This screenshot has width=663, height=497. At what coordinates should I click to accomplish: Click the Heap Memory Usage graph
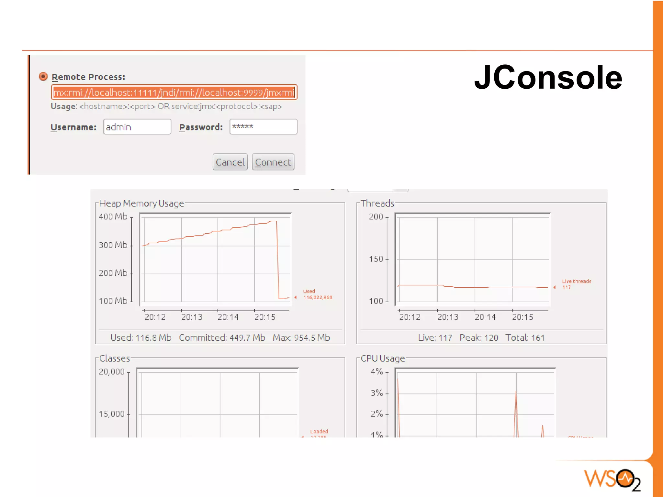tap(216, 260)
